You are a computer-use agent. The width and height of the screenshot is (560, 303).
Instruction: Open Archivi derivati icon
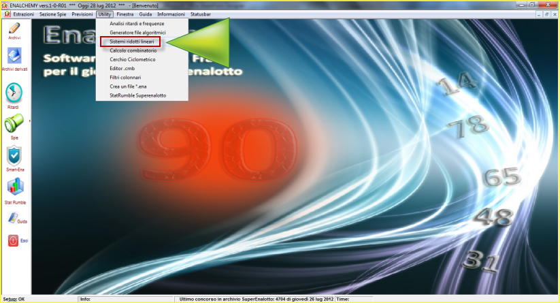14,57
